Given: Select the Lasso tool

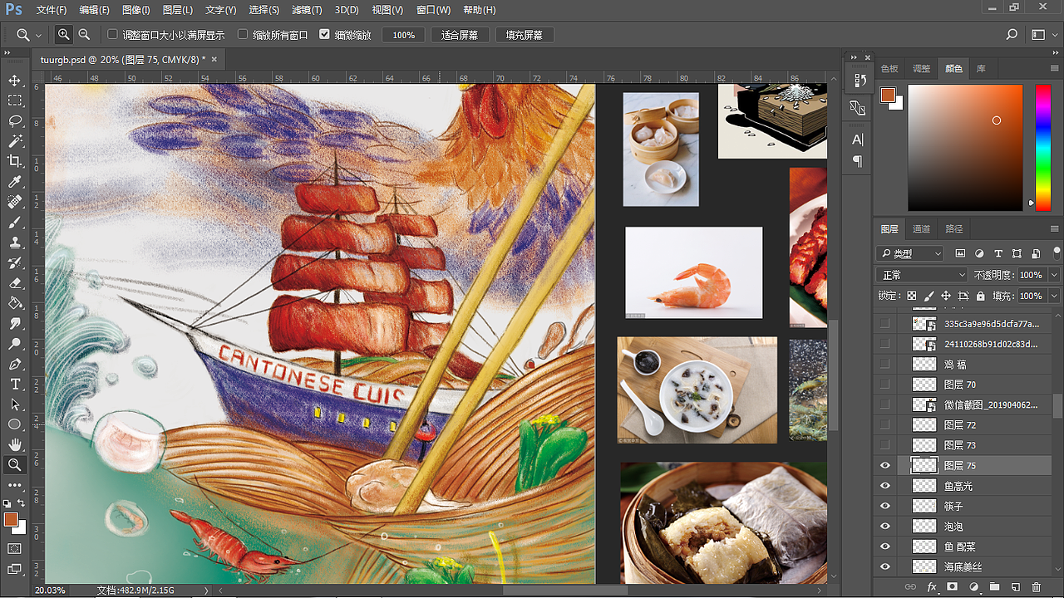Looking at the screenshot, I should 14,120.
